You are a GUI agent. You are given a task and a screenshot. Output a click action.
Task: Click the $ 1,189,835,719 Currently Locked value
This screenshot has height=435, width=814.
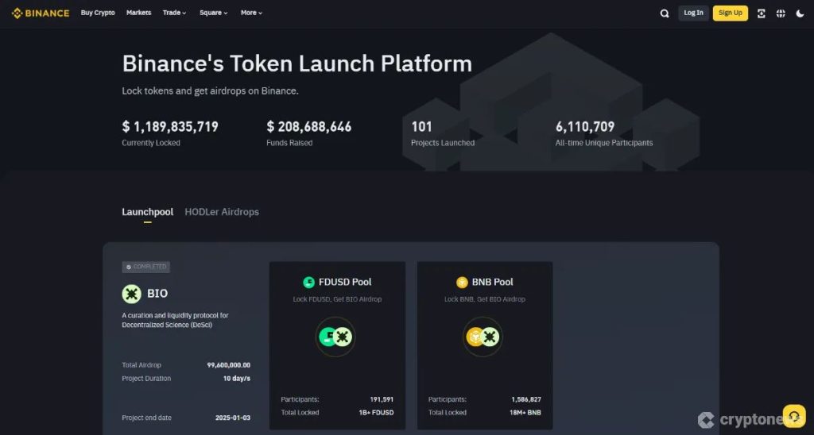coord(170,126)
